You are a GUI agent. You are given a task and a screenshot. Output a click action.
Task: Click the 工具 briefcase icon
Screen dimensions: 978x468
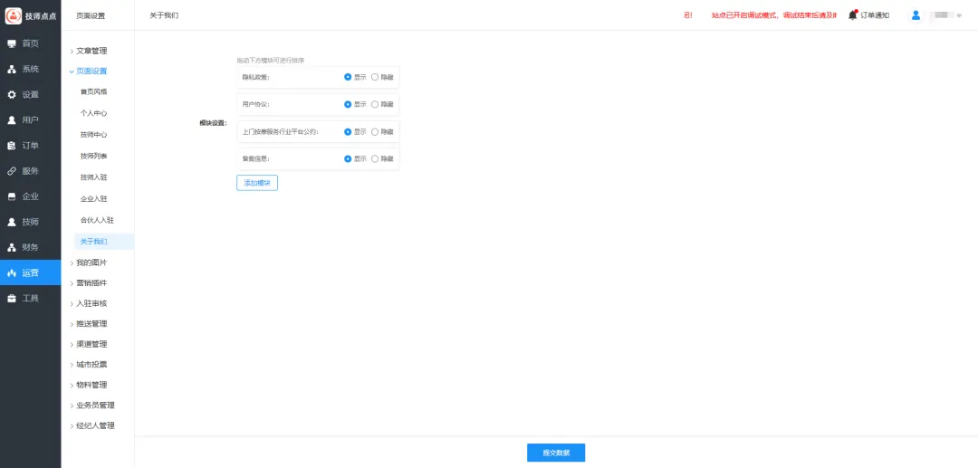click(12, 298)
